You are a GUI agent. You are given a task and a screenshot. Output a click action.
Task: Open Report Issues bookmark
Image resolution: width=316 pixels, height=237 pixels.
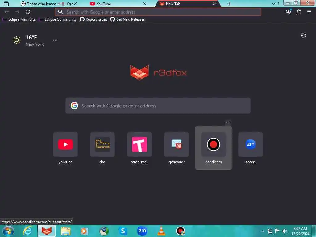pos(94,19)
